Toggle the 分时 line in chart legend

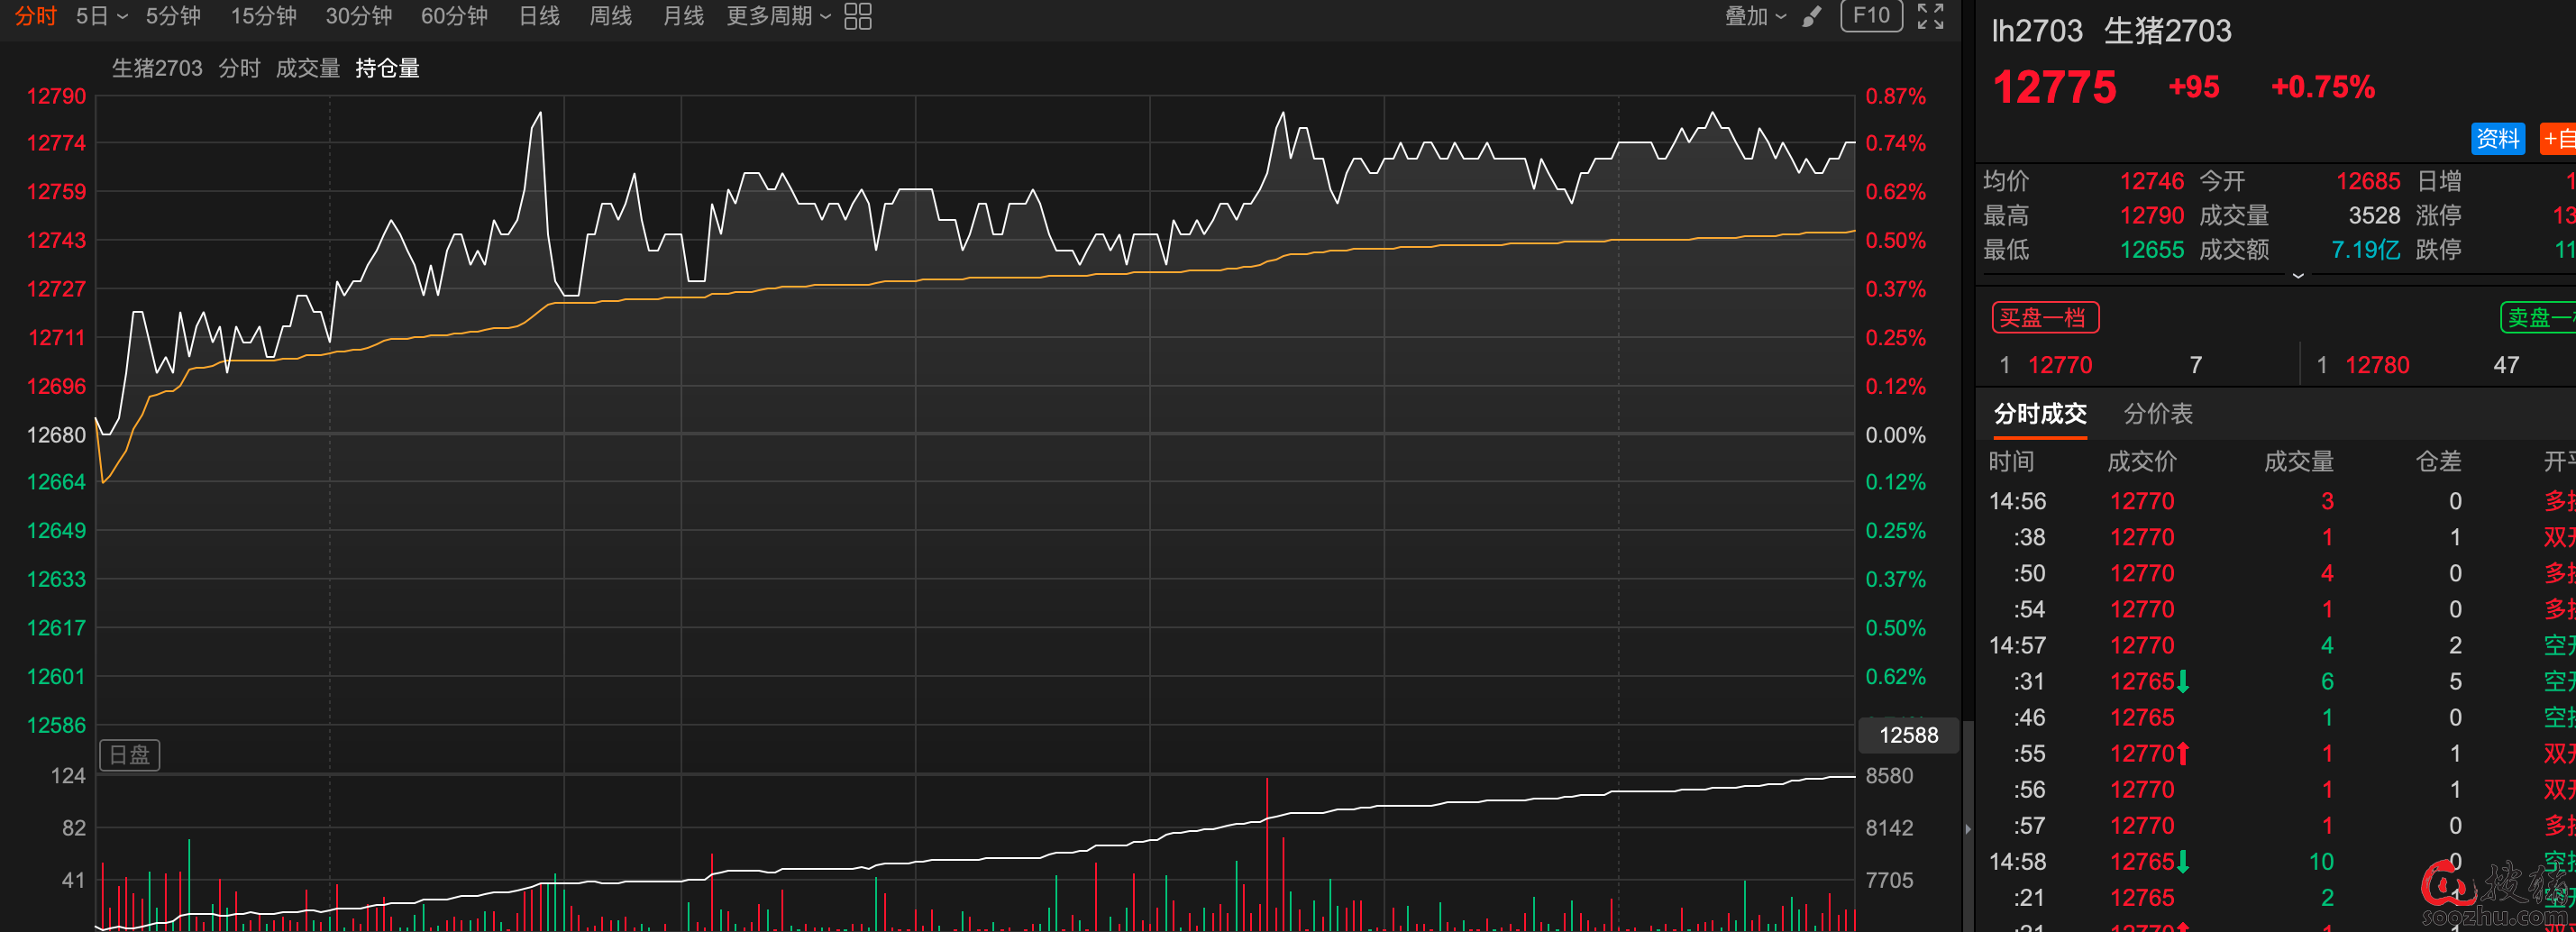pos(239,68)
